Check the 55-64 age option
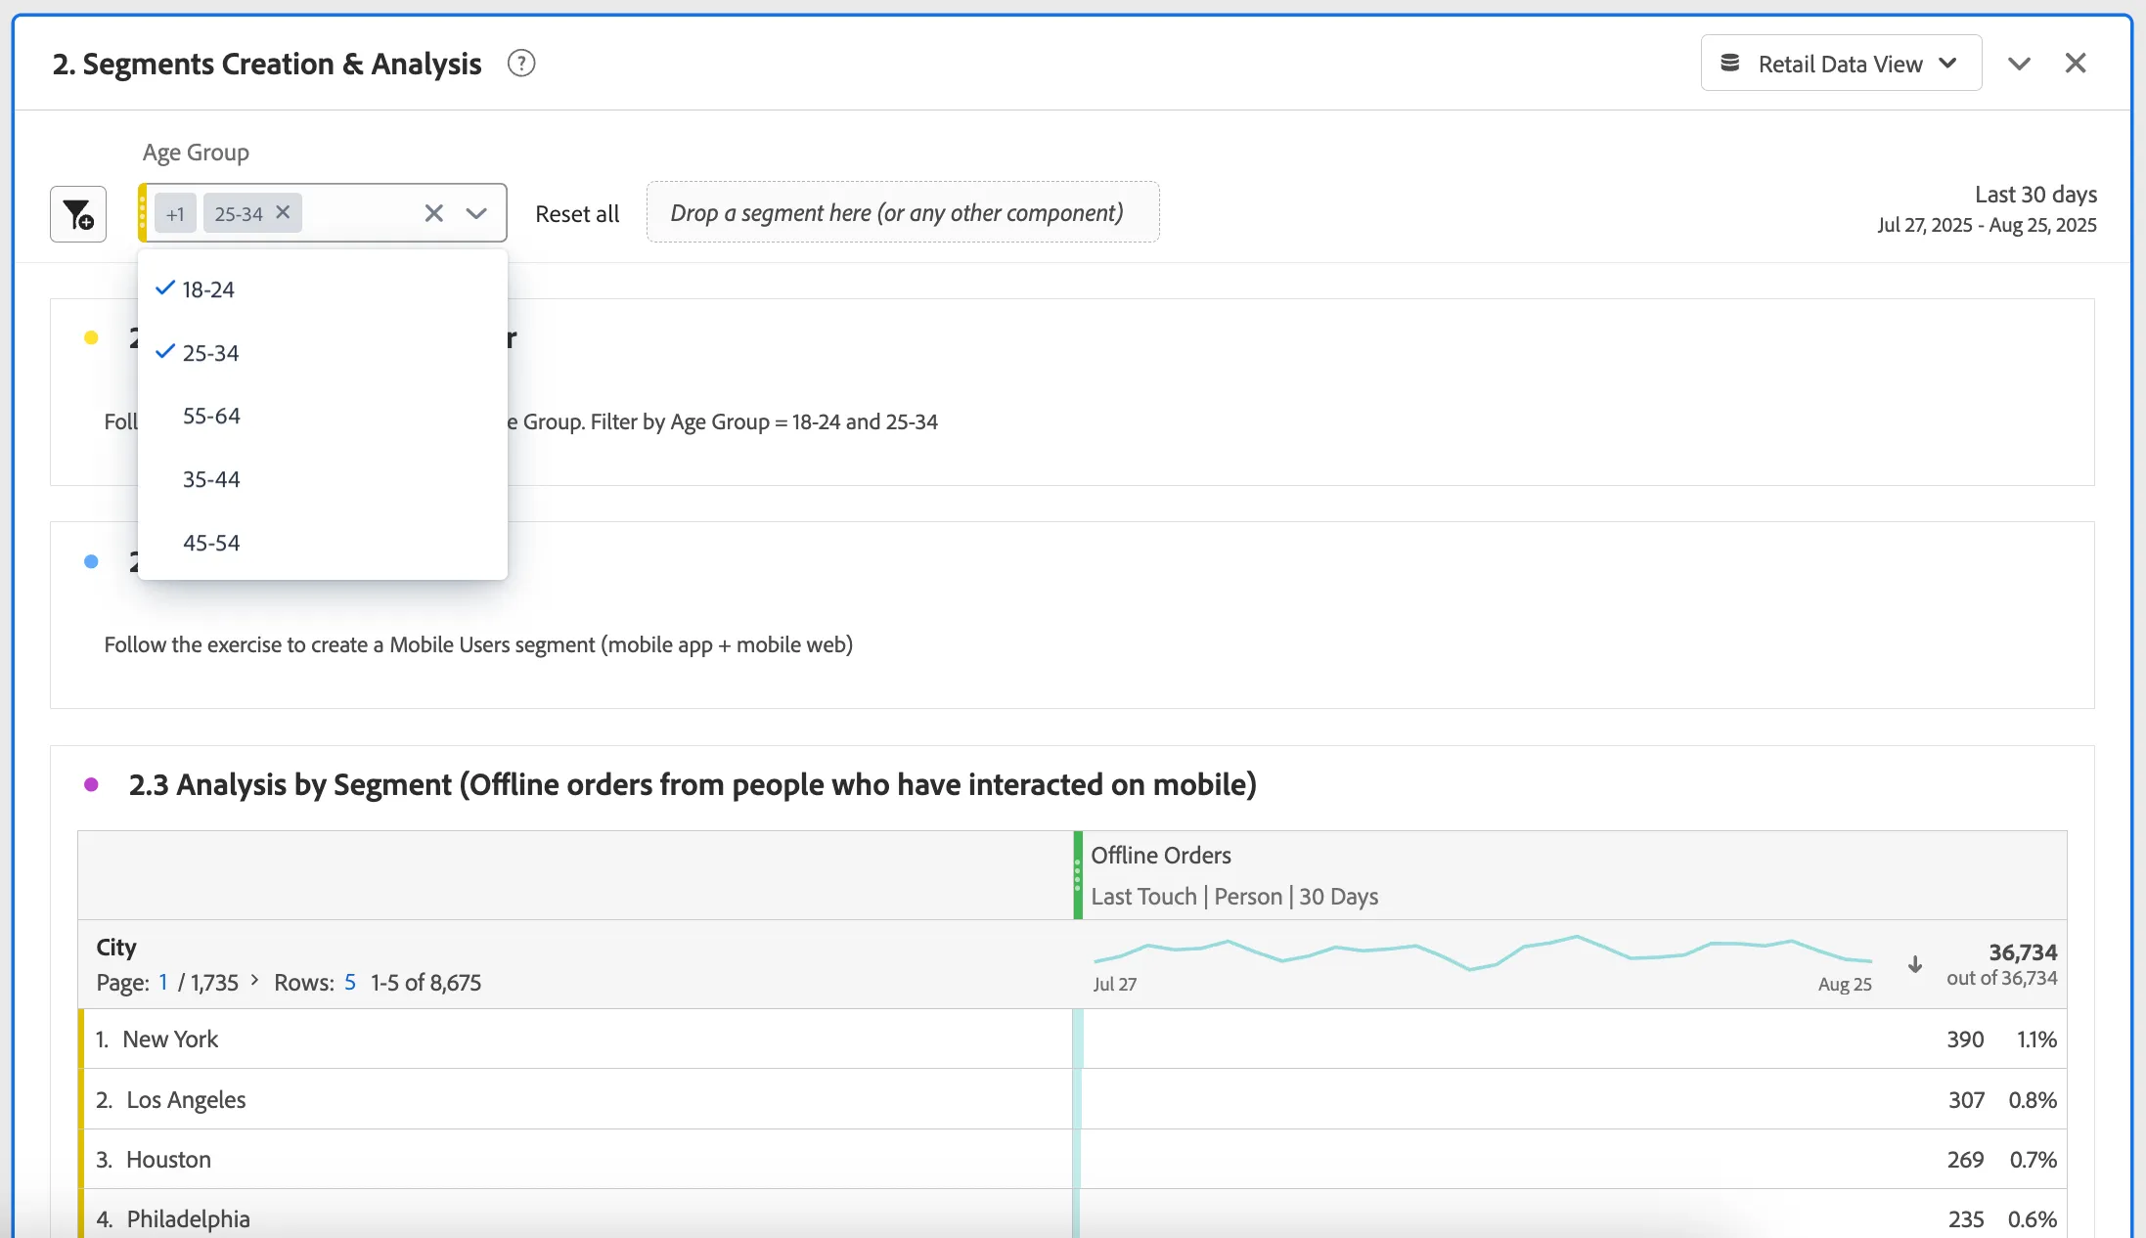 pos(323,416)
